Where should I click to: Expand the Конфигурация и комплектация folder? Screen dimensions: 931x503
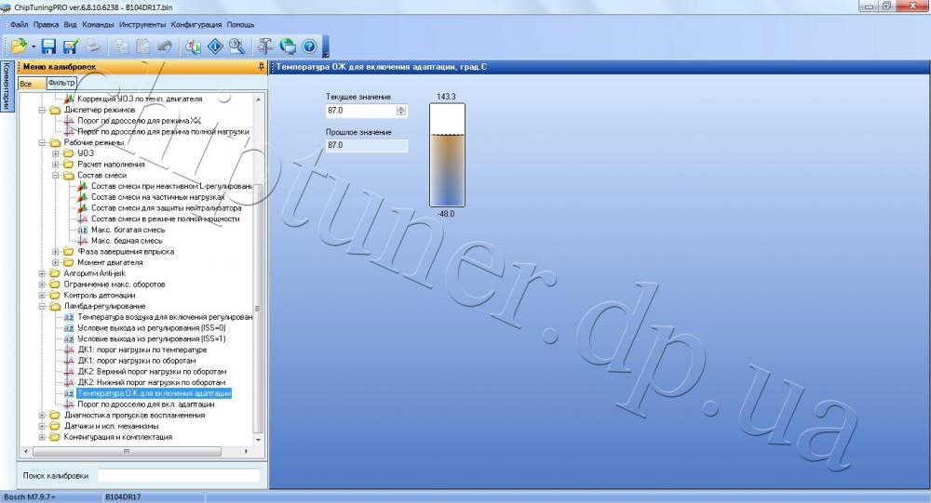[x=42, y=437]
